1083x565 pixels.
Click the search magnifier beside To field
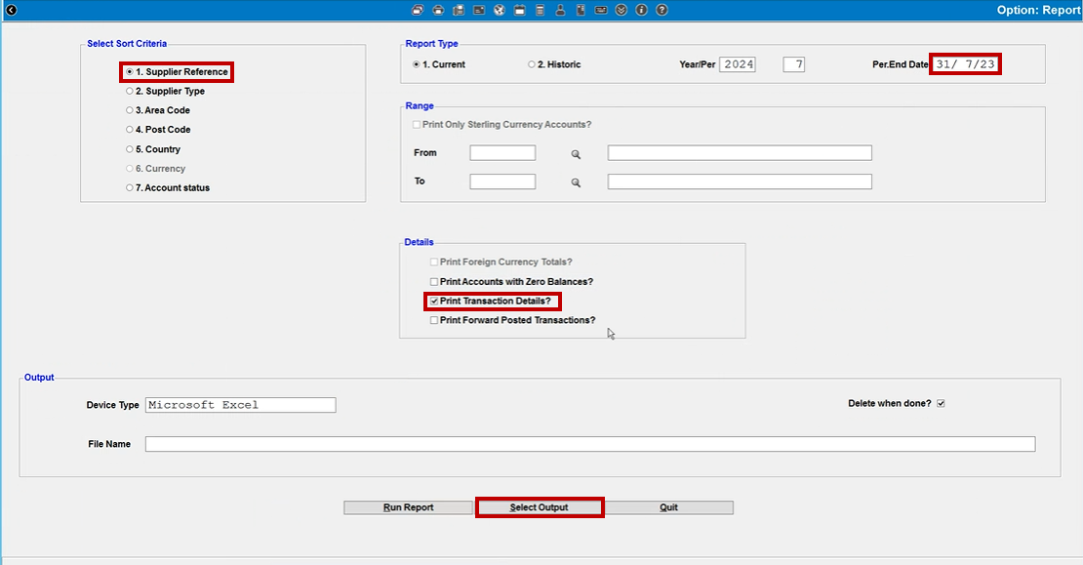[576, 182]
